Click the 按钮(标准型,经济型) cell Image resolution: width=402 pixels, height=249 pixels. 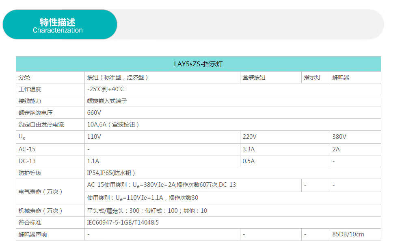tap(162, 77)
